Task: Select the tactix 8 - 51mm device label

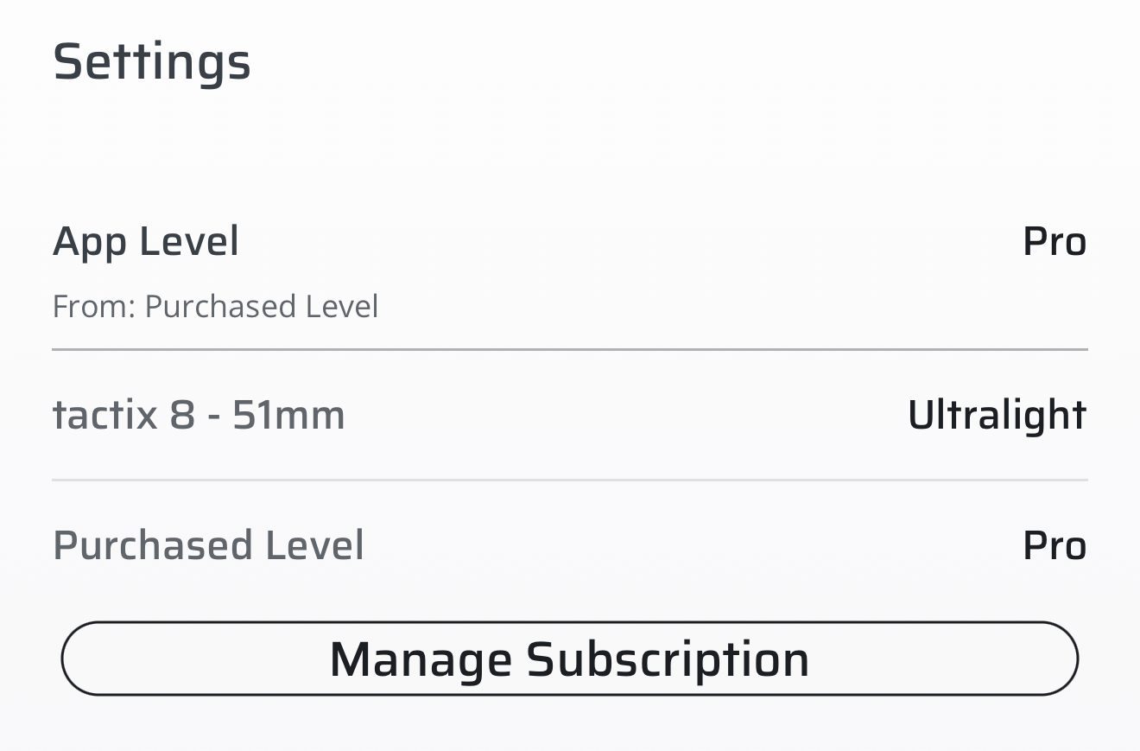Action: point(199,415)
